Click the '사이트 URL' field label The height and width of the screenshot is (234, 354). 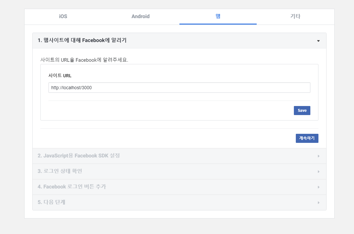pyautogui.click(x=60, y=76)
